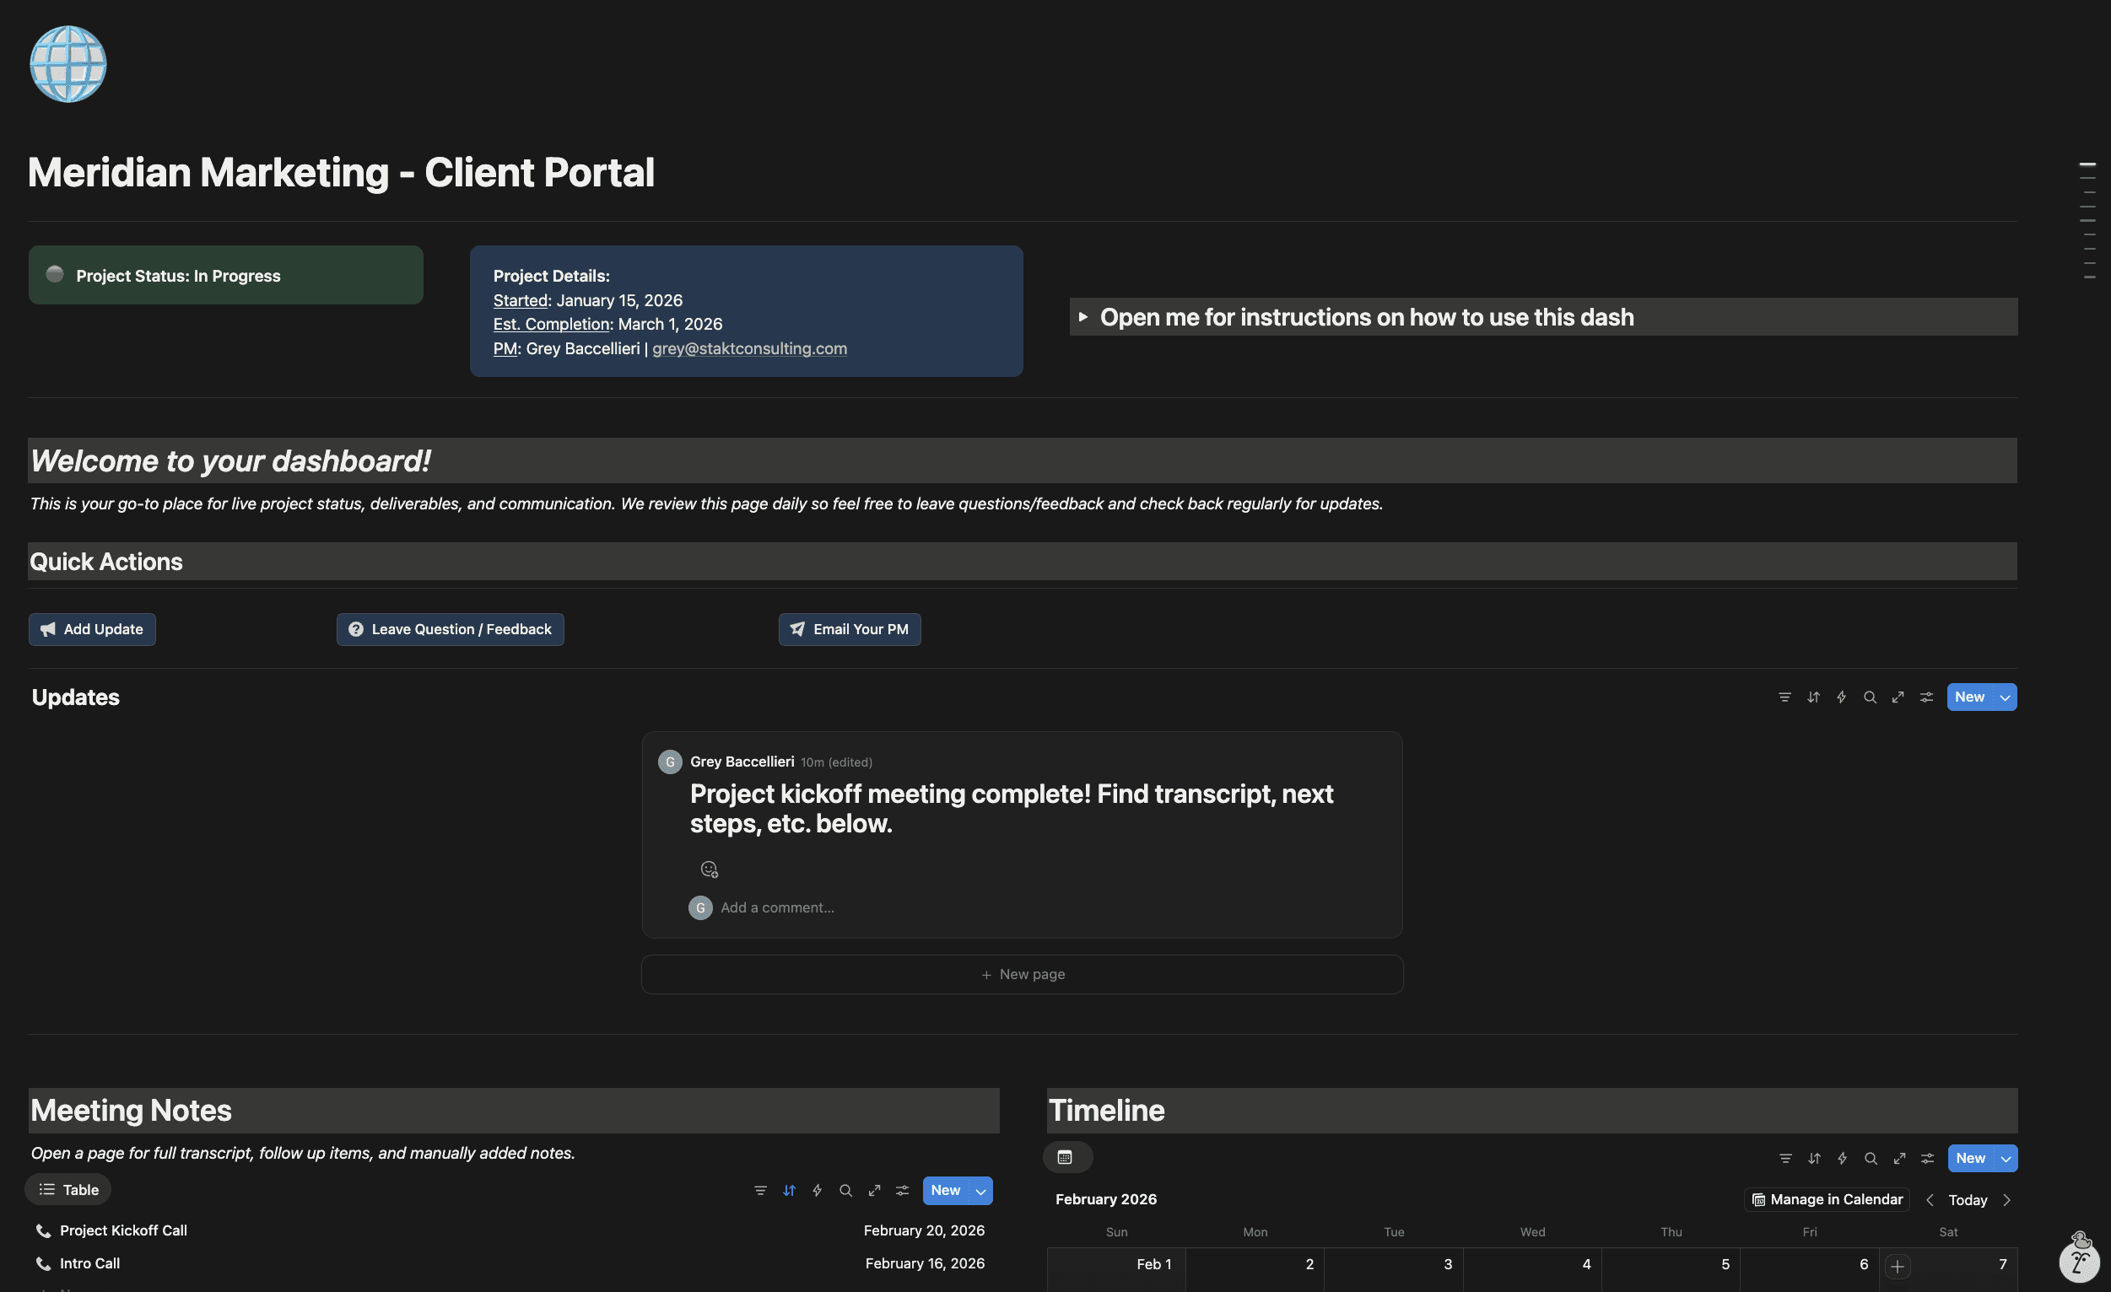
Task: Click the Add a comment field
Action: click(776, 907)
